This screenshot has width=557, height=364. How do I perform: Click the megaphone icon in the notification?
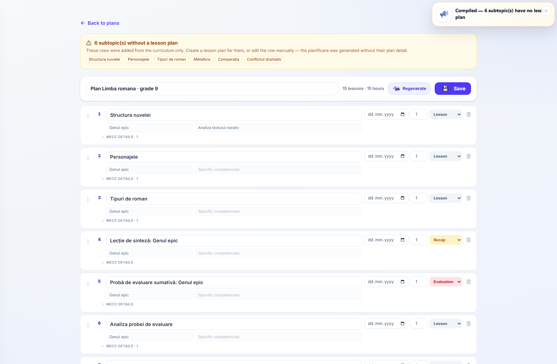(x=444, y=14)
